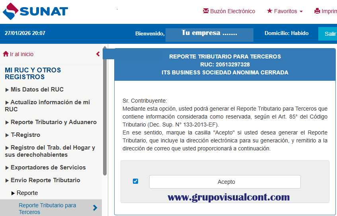337x216 pixels.
Task: Open Mis Datos del RUC menu
Action: click(37, 90)
